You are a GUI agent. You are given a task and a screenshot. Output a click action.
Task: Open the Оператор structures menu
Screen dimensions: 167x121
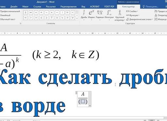point(161,15)
